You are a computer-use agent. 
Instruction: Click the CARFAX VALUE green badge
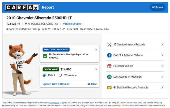[x=51, y=69]
